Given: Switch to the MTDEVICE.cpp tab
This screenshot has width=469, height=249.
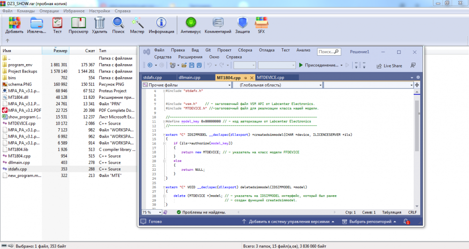Looking at the screenshot, I should [x=270, y=78].
